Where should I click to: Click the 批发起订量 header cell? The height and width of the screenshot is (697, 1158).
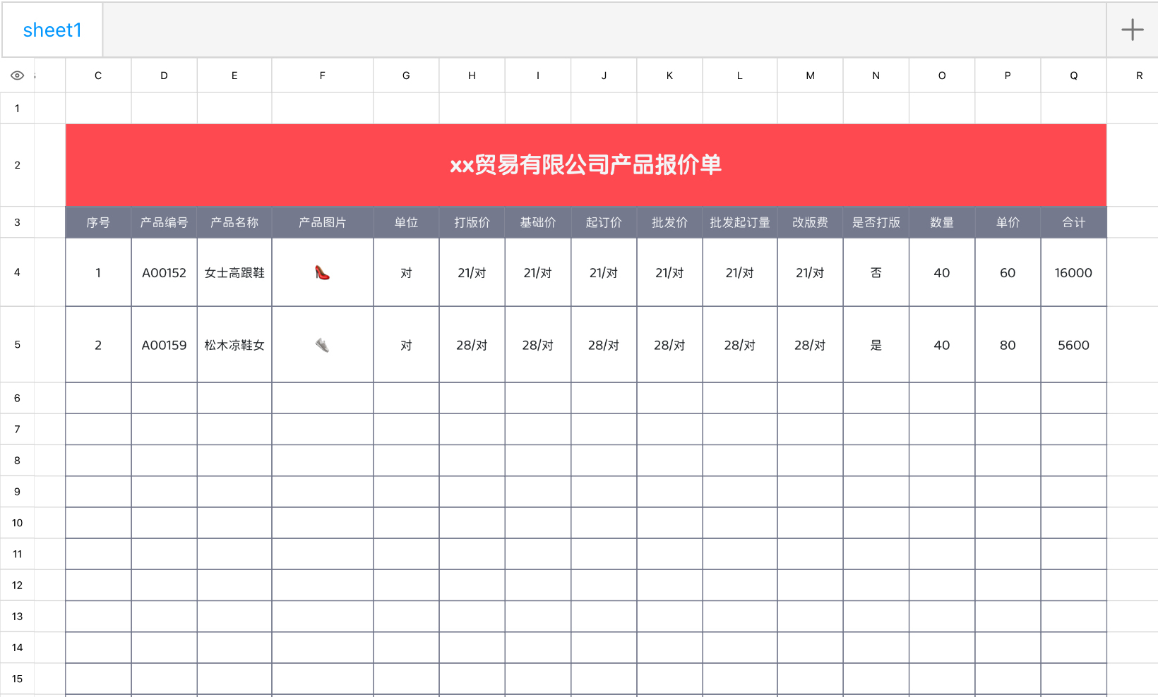[x=740, y=222]
